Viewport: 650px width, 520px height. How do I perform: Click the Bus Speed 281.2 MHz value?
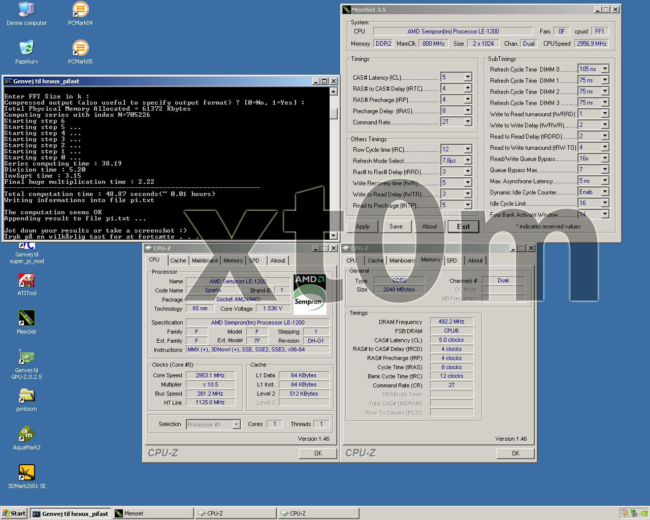210,394
